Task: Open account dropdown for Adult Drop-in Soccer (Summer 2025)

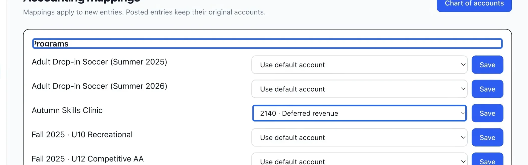Action: pos(359,65)
